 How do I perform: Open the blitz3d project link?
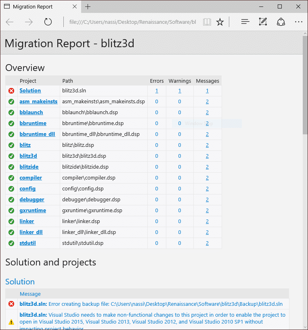pos(28,156)
